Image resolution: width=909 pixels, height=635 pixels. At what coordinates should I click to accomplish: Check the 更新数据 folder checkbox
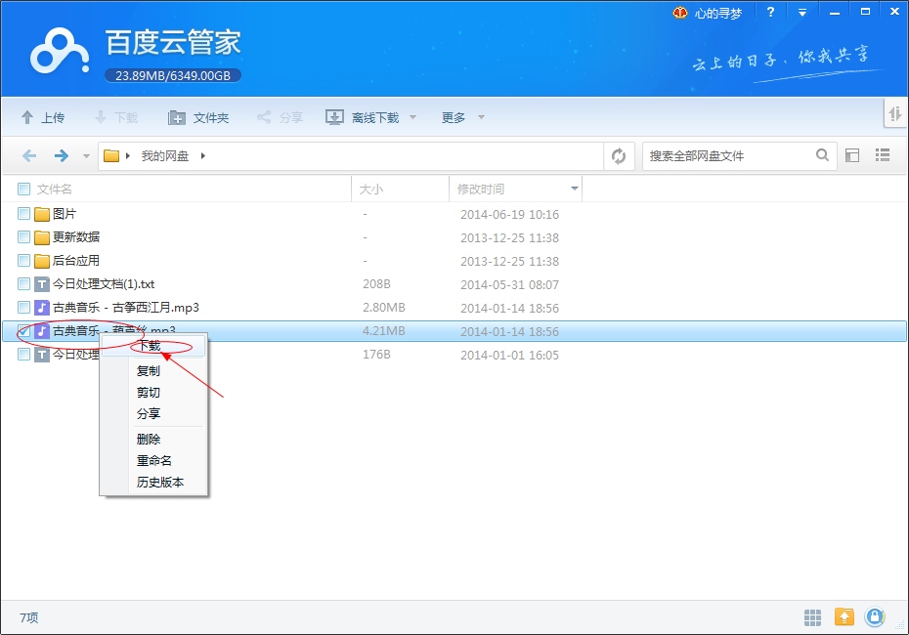[x=23, y=237]
